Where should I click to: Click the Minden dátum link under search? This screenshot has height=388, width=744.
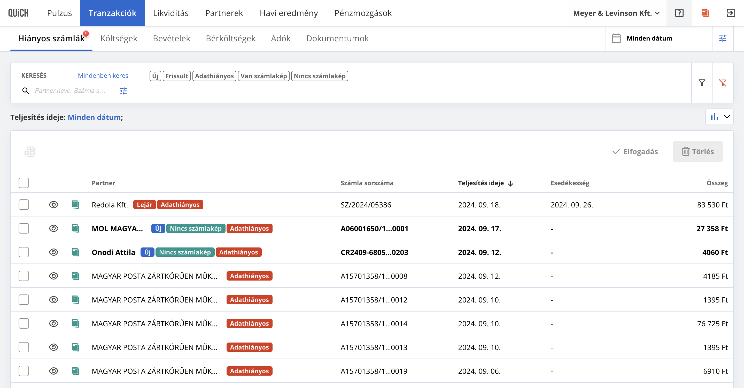94,117
